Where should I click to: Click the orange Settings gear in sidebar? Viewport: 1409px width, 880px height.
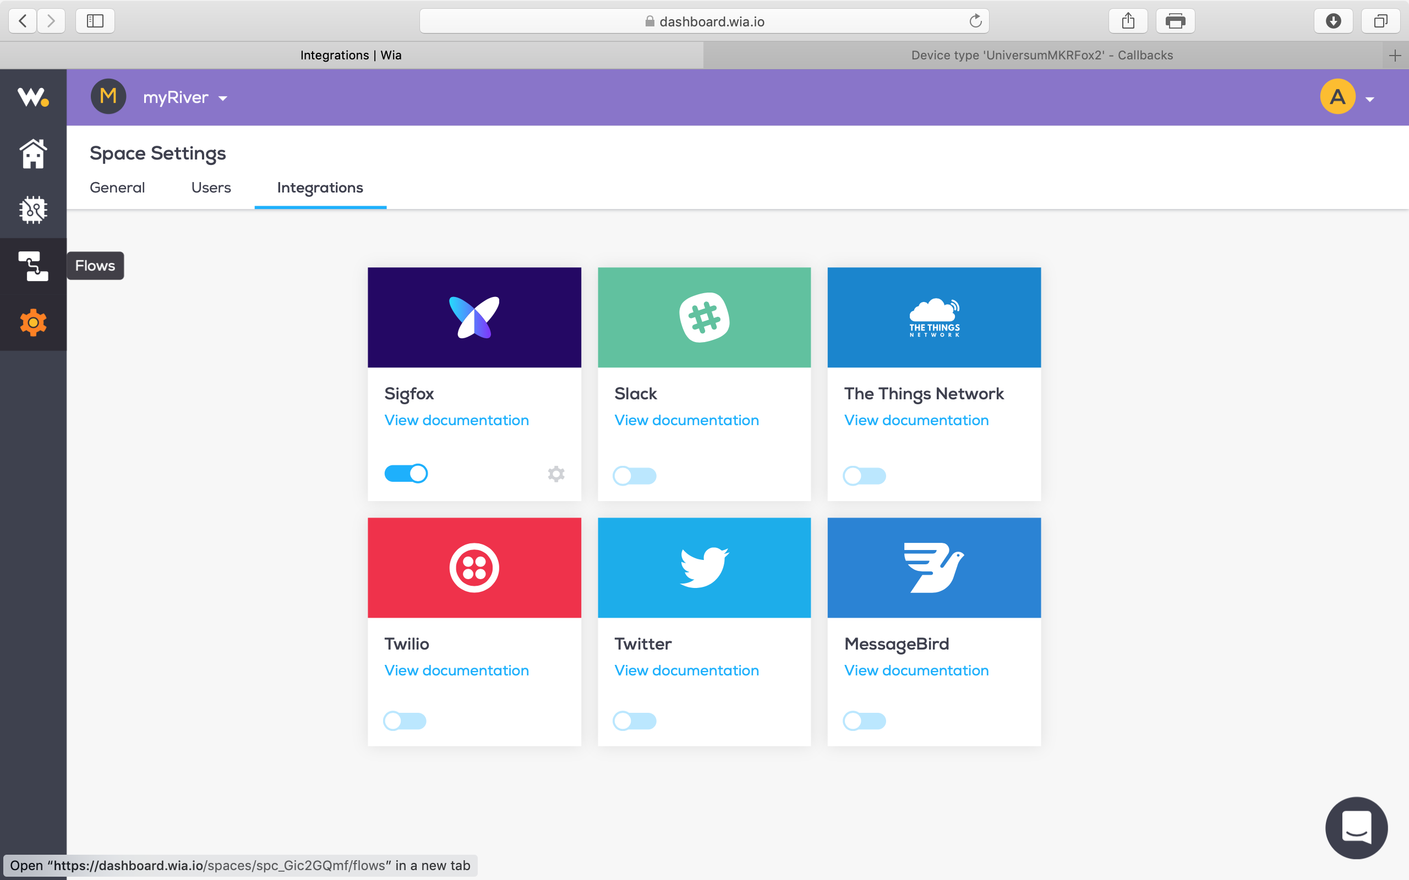(33, 322)
